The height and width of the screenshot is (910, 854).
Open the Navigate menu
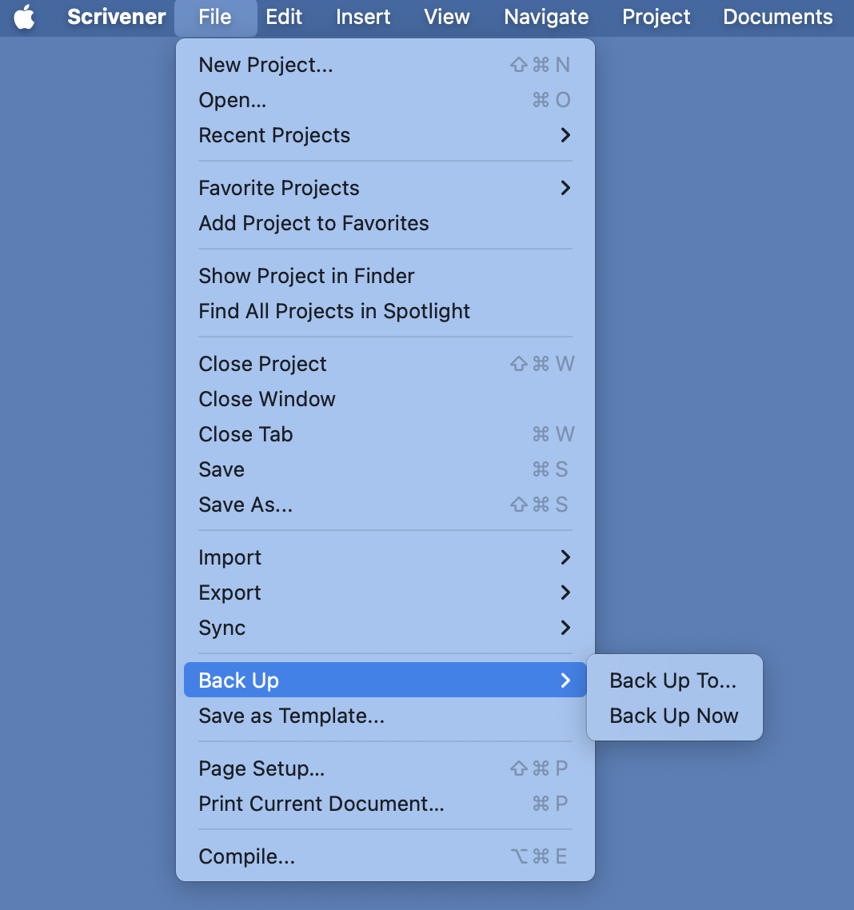point(546,17)
